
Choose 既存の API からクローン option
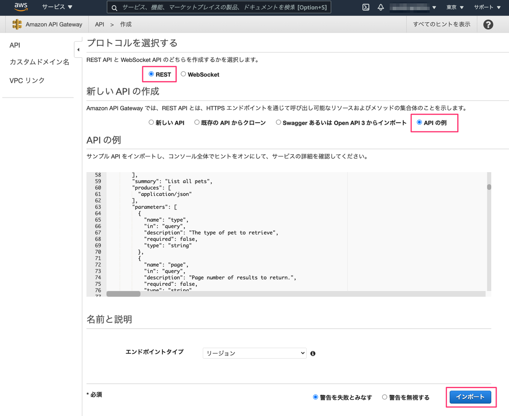197,122
